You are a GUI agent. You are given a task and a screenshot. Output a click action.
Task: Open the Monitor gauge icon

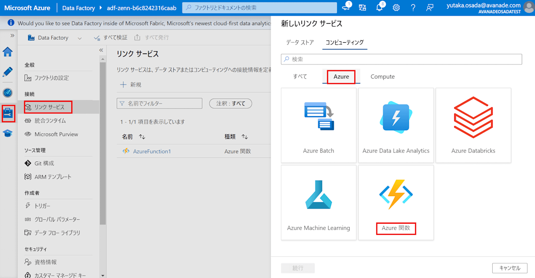pos(8,93)
